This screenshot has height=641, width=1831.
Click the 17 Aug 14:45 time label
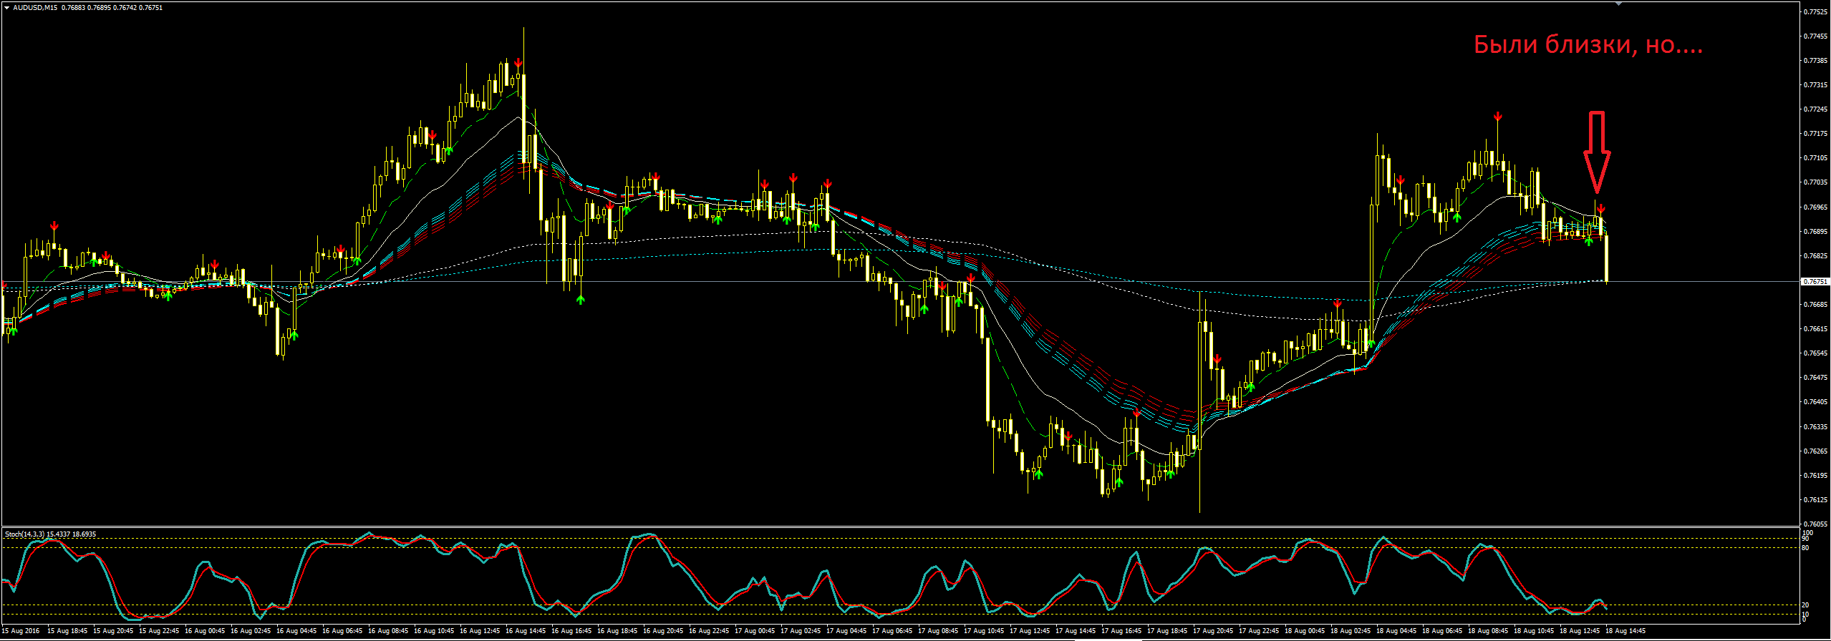[1076, 631]
